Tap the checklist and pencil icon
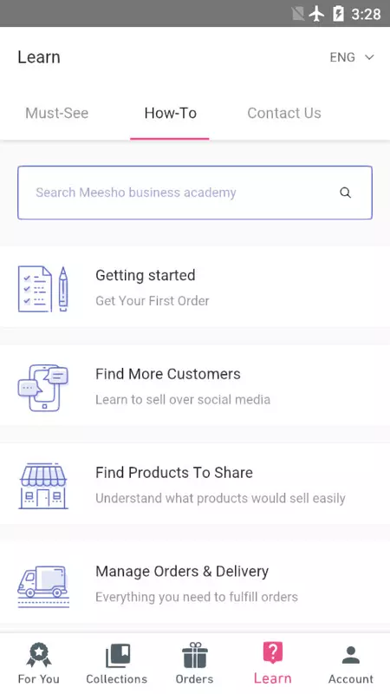 tap(43, 289)
